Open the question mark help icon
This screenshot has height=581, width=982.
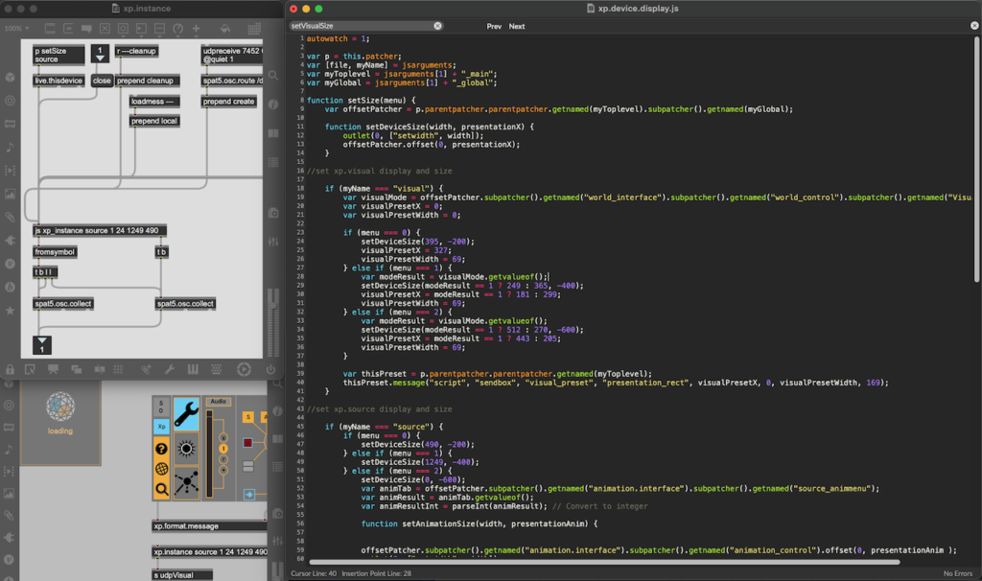pyautogui.click(x=161, y=449)
